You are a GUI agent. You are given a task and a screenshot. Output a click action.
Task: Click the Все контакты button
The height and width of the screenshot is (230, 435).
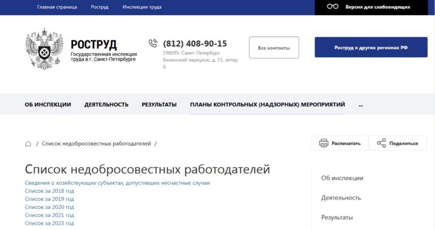pos(274,48)
